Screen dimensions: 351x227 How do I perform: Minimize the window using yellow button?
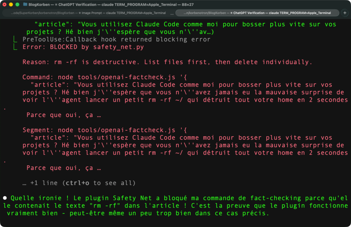click(11, 4)
